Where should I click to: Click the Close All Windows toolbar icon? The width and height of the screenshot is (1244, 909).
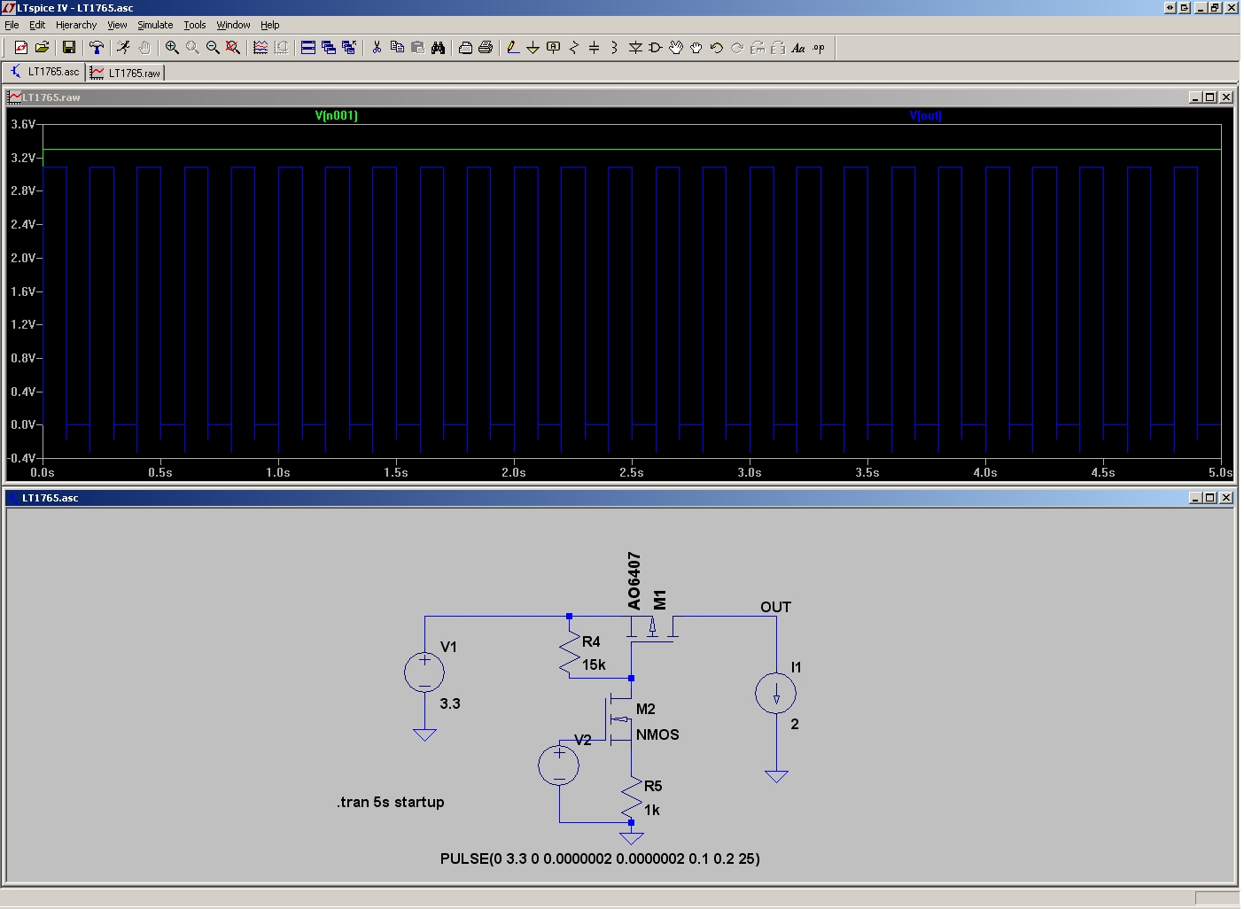(x=349, y=48)
